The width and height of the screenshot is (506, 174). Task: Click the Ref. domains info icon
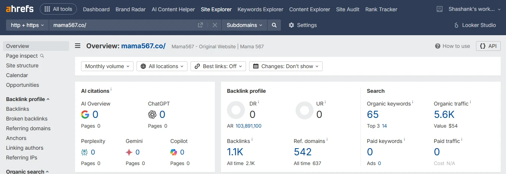(x=327, y=140)
